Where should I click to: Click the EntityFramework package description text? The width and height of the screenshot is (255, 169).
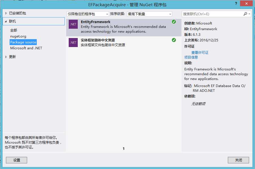123,29
